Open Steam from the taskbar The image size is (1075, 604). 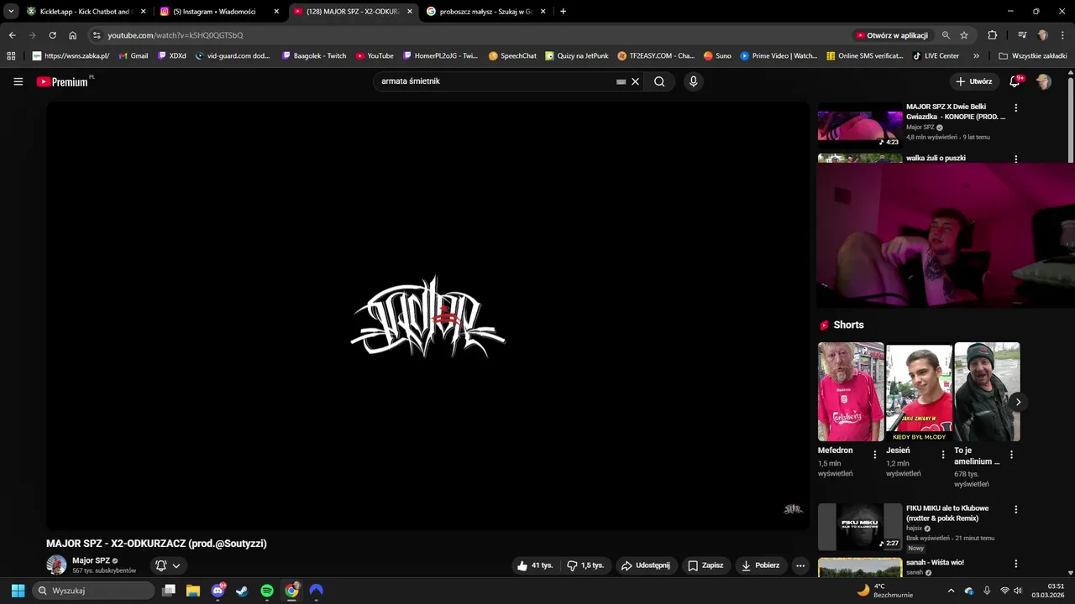point(242,591)
